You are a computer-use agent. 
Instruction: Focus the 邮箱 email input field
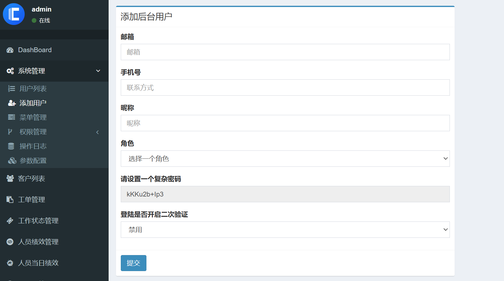click(x=285, y=52)
